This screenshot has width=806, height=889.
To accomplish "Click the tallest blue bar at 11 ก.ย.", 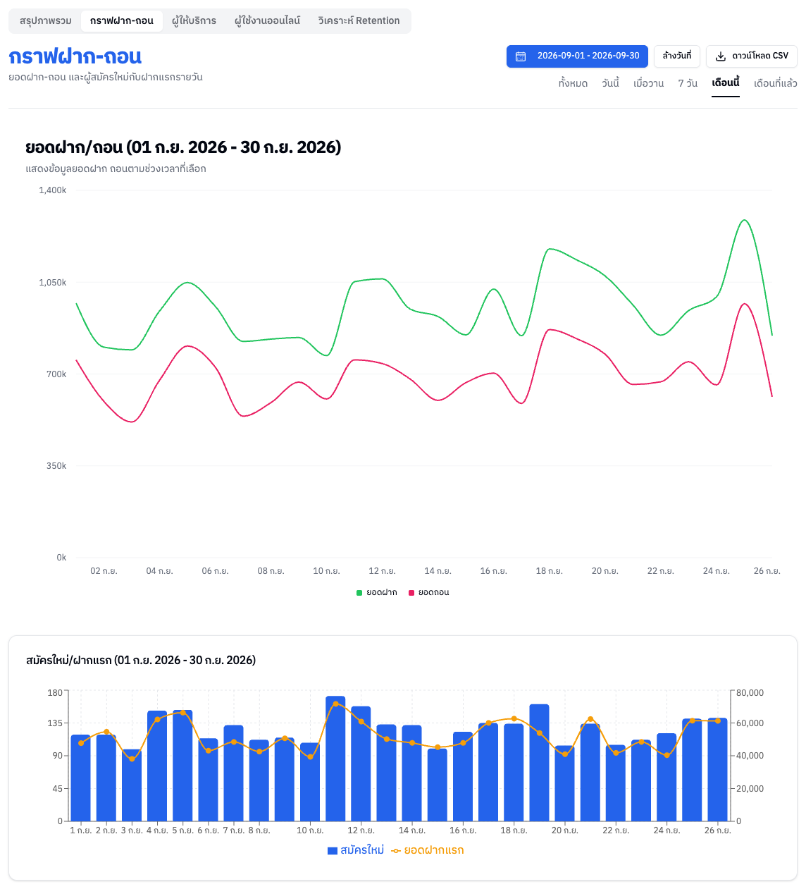I will (x=335, y=759).
